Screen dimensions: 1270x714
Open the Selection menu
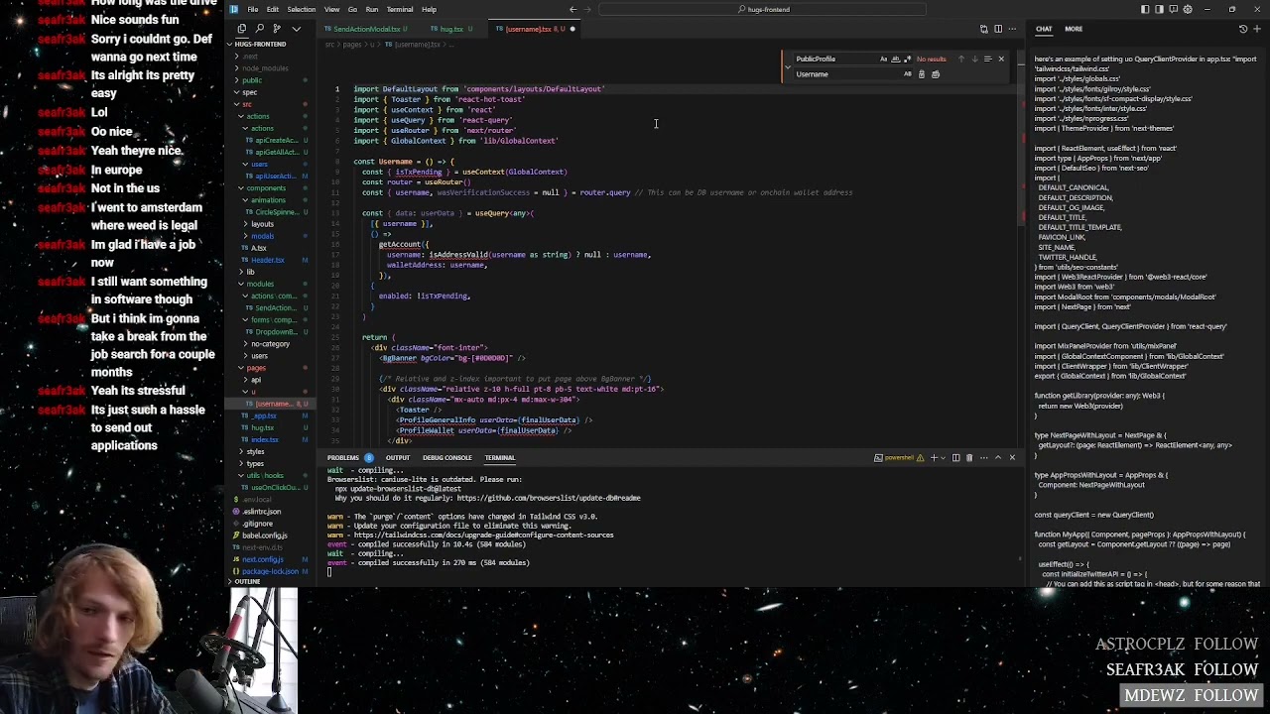302,9
